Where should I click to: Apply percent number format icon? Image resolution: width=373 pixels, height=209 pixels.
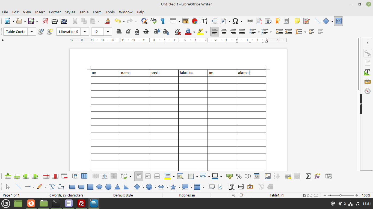coord(239,176)
